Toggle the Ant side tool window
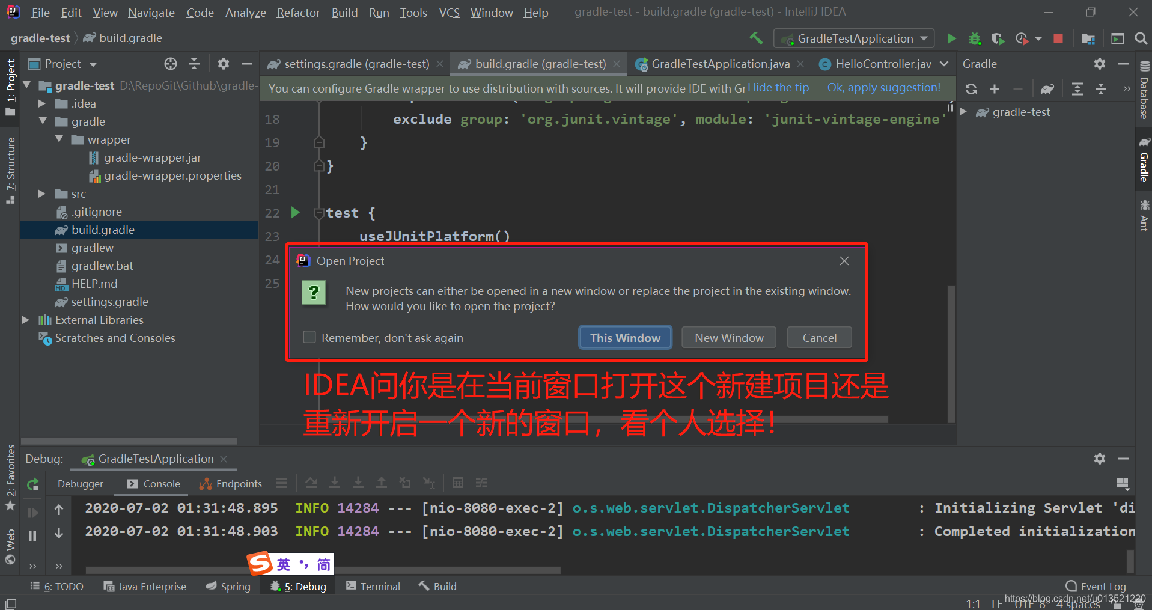Screen dimensions: 1152x610 [x=1144, y=216]
